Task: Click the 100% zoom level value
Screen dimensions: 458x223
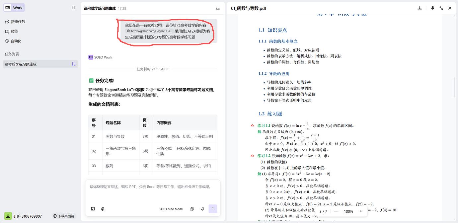Action: (348, 211)
